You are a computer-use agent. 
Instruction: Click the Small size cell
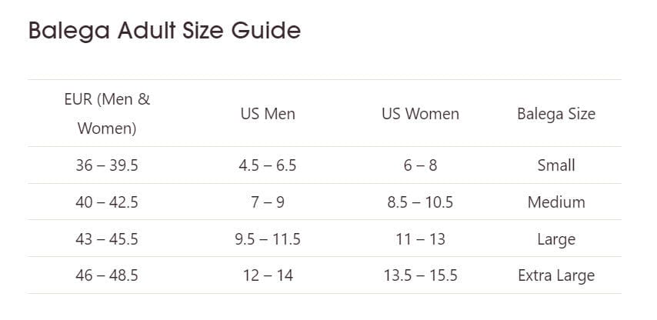click(556, 165)
